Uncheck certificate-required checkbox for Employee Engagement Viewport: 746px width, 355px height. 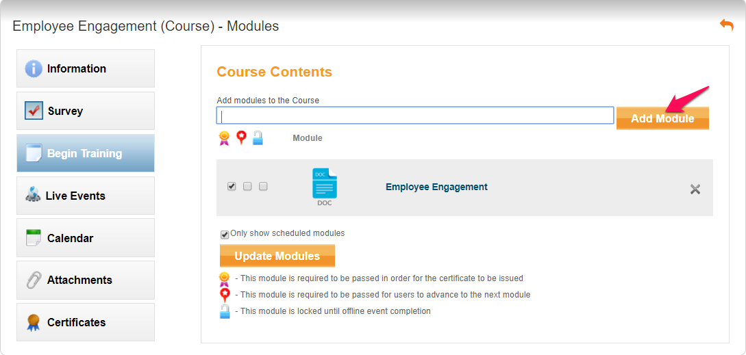pos(232,186)
